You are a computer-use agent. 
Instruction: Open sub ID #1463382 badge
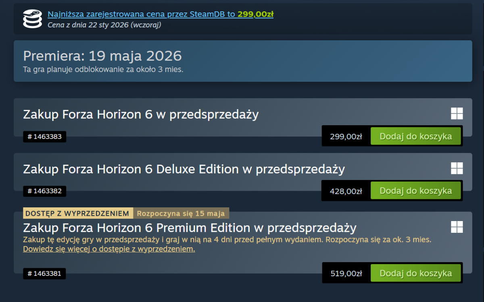pos(44,191)
